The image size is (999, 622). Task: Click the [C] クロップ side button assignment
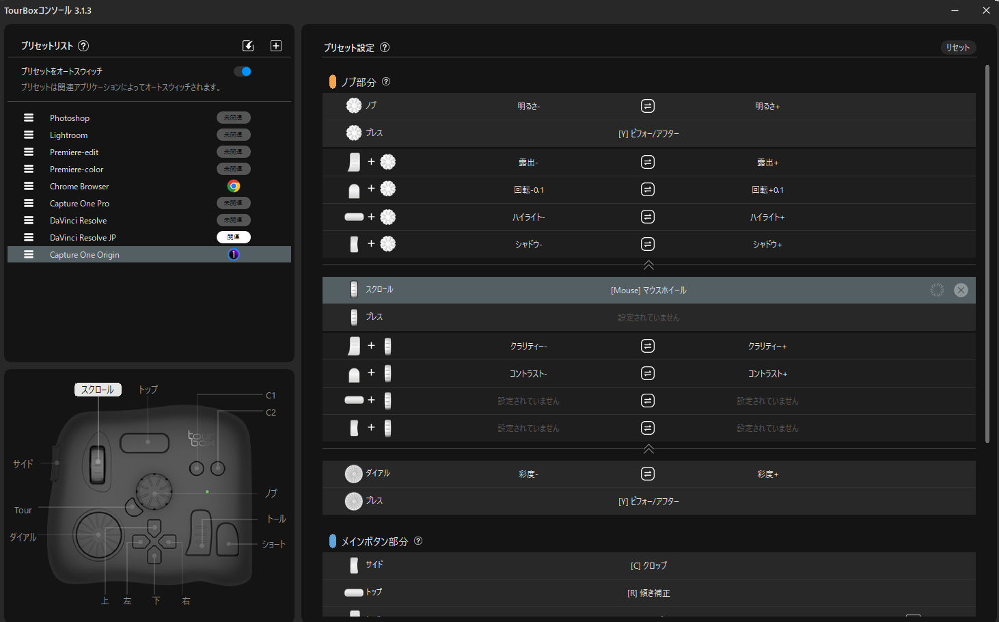[648, 566]
